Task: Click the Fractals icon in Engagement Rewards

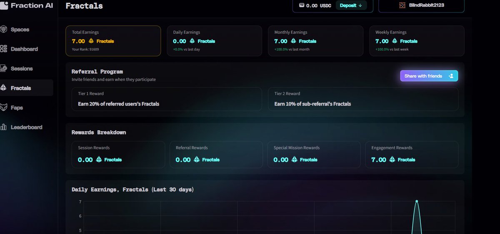Action: (392, 159)
